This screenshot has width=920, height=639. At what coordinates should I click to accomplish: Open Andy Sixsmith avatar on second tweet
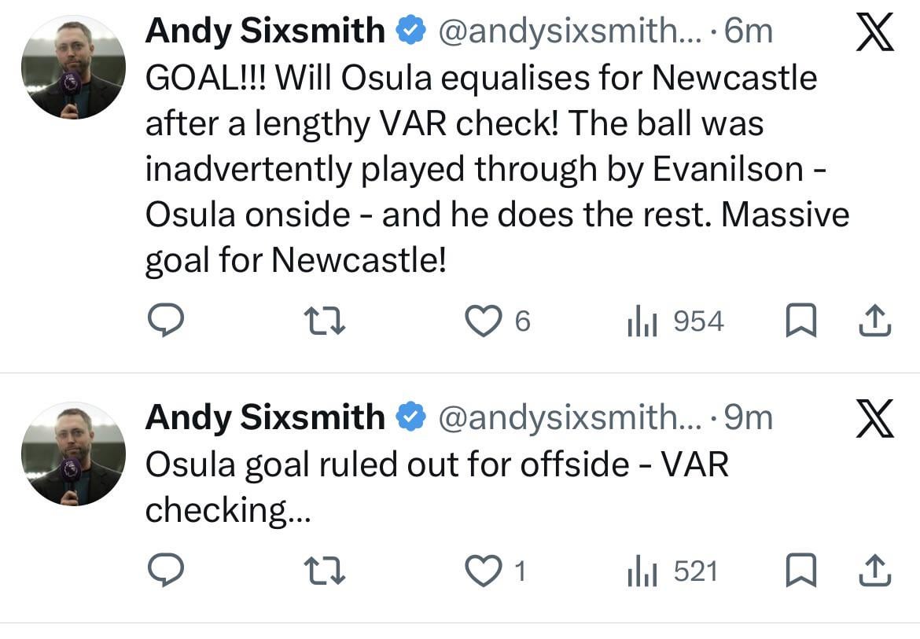pyautogui.click(x=73, y=454)
